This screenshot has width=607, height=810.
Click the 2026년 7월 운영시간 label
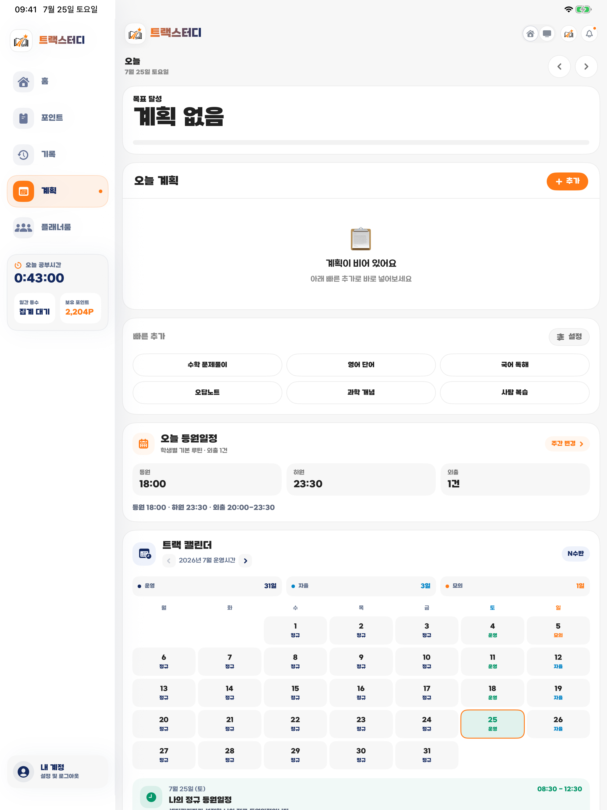point(207,560)
